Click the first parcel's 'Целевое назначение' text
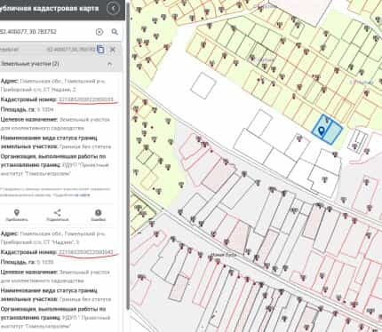 [x=55, y=124]
